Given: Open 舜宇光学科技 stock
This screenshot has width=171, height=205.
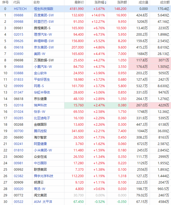Looking at the screenshot, I should [44, 176].
